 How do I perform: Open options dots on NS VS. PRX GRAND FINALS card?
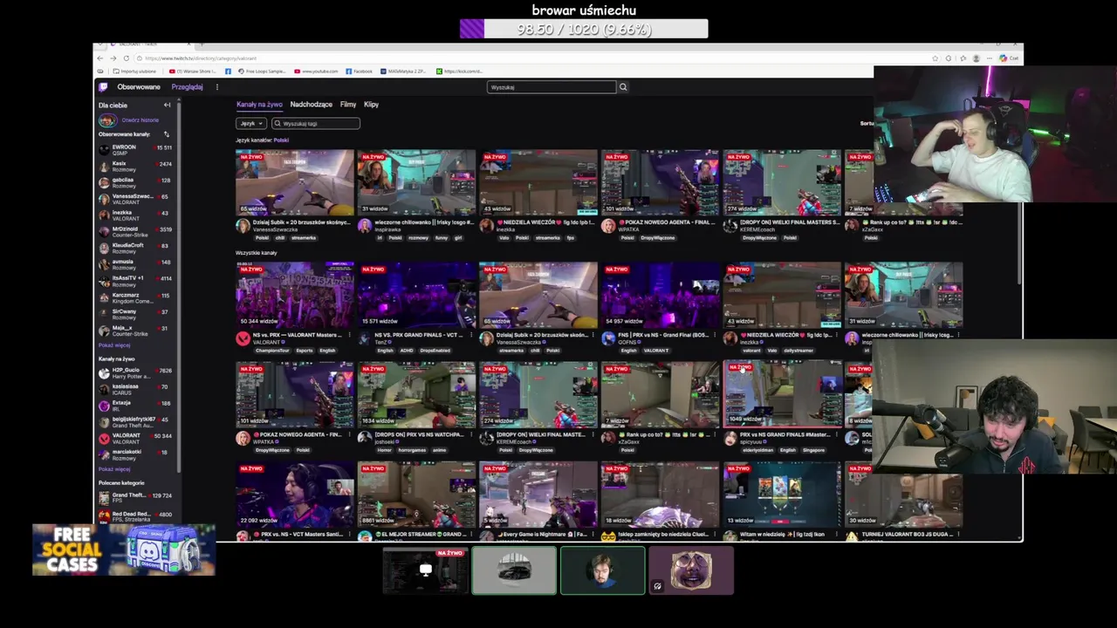click(x=471, y=335)
